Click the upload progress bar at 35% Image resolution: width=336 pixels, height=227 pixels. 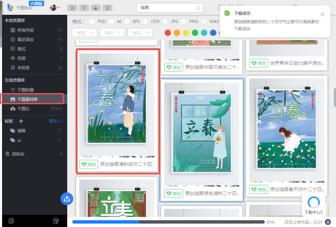[x=168, y=222]
